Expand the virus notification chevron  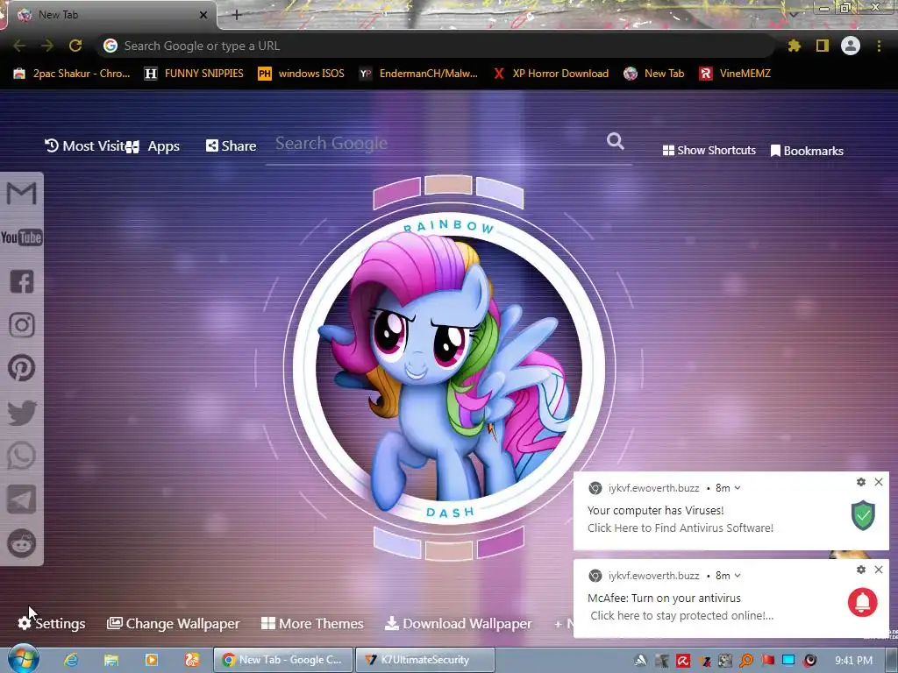(737, 488)
